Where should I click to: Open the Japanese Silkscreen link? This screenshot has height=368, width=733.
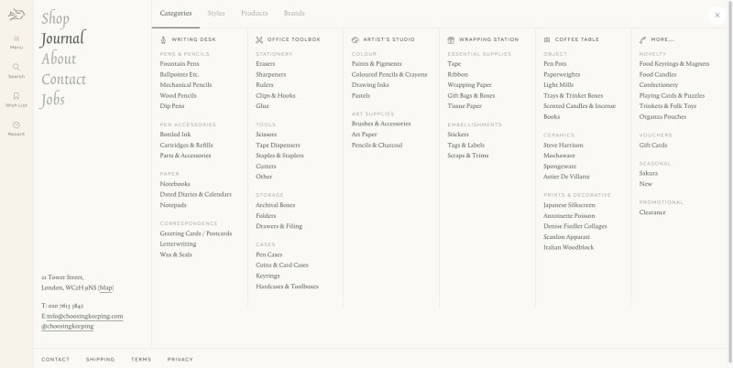pyautogui.click(x=569, y=205)
